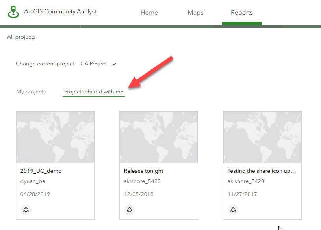Viewport: 321px width, 230px height.
Task: Click owner name dyuan_ba
Action: [35, 181]
